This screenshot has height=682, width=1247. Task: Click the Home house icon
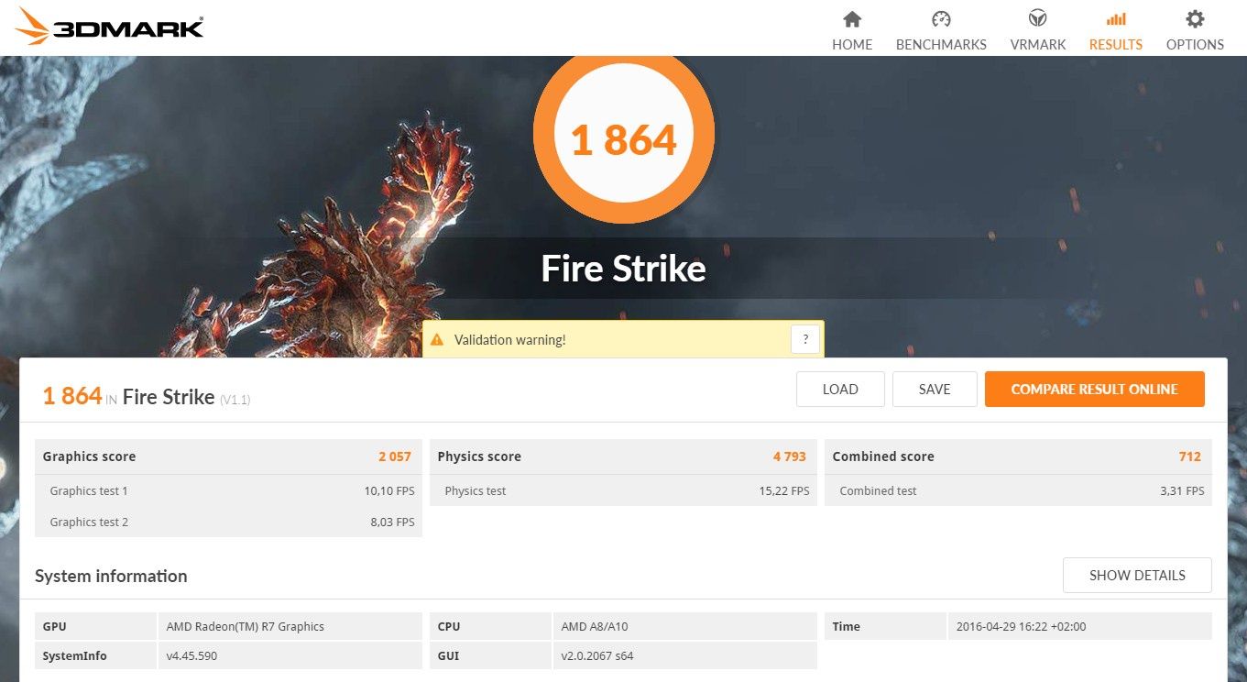click(x=852, y=19)
